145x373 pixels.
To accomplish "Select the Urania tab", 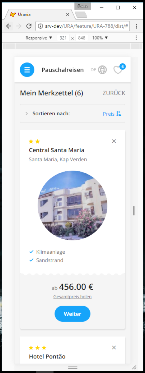I will [39, 14].
